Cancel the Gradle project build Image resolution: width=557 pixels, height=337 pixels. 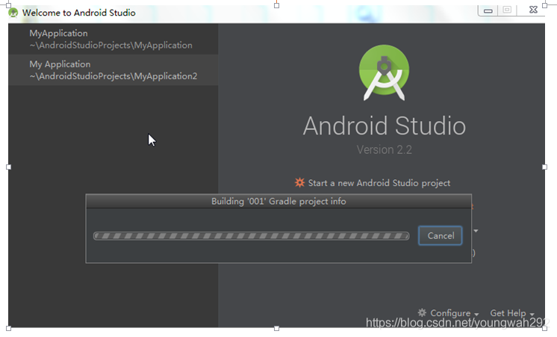pos(440,235)
